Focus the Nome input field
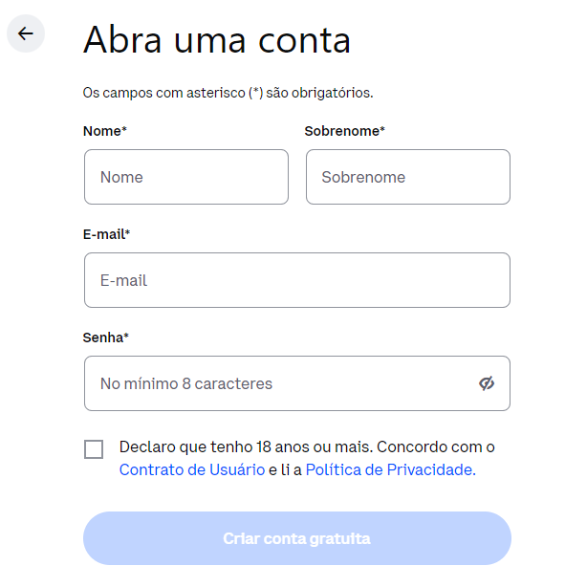 pos(186,177)
